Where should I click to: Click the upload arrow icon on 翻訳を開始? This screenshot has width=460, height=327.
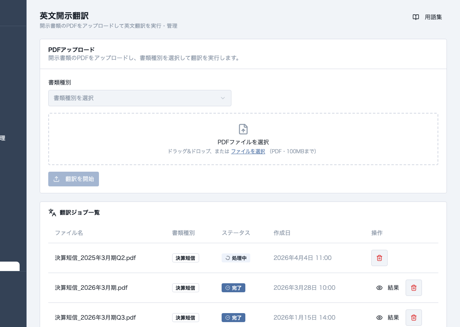tap(56, 179)
